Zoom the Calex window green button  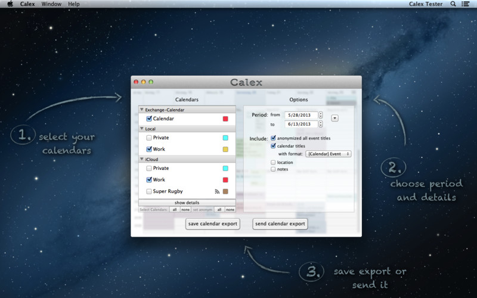(x=151, y=82)
